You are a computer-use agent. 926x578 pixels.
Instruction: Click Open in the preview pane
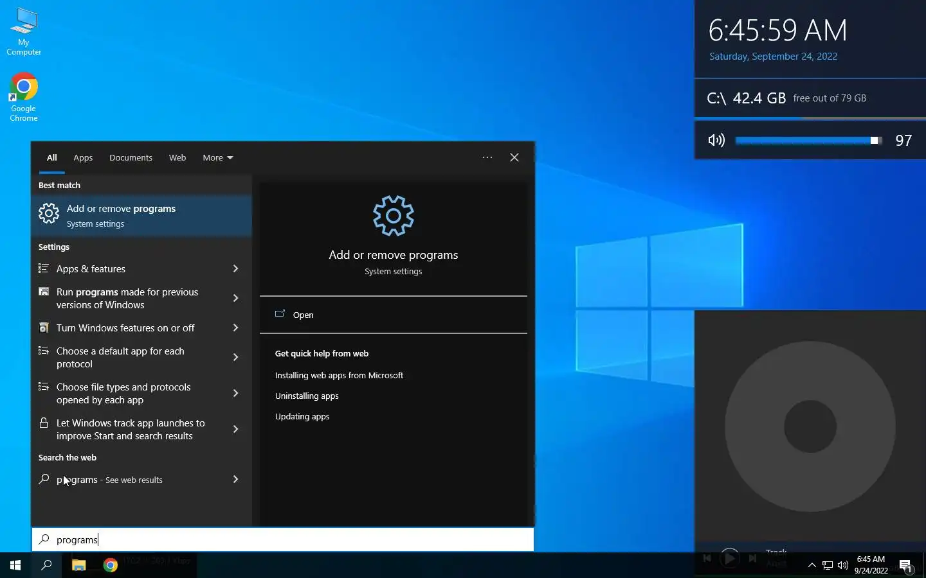tap(394, 315)
